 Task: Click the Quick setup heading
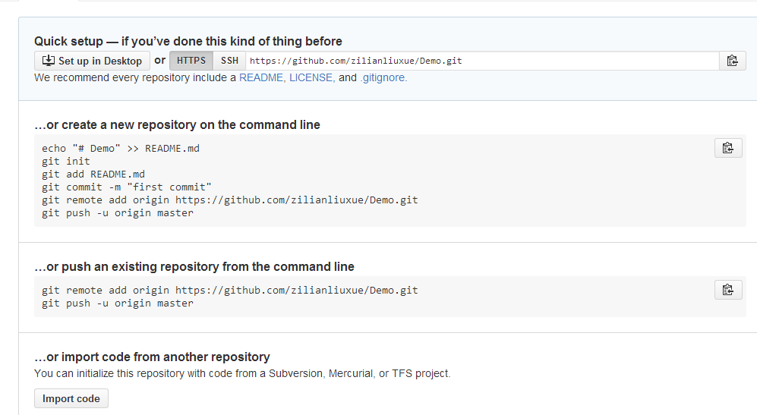click(x=188, y=41)
